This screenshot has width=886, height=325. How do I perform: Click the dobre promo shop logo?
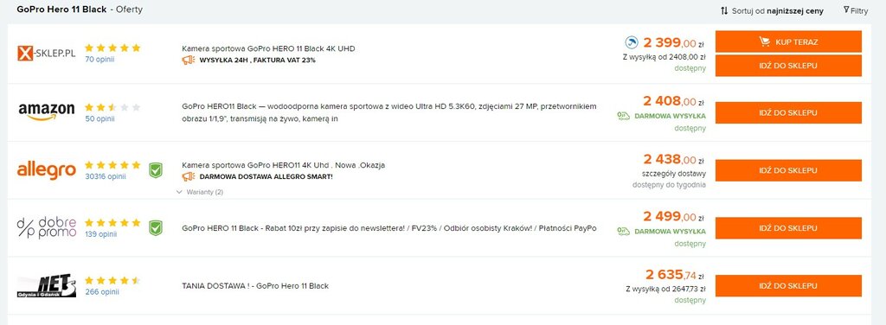pos(47,227)
